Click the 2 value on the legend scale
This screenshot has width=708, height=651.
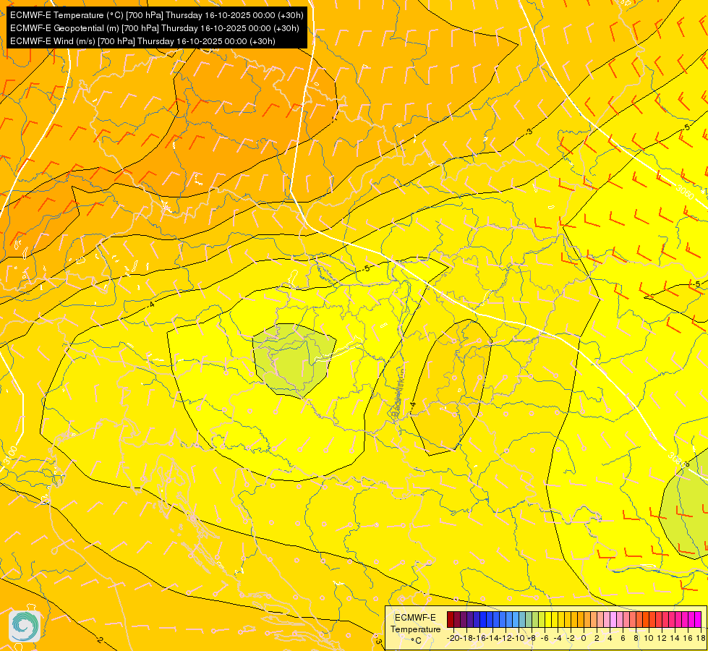pos(597,639)
